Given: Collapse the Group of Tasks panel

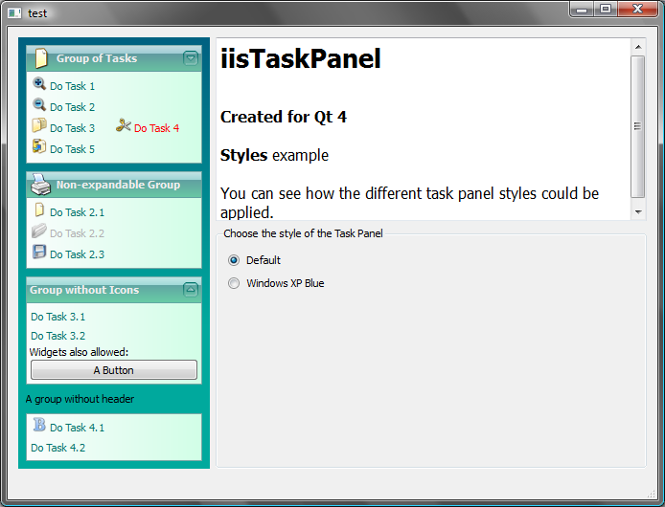Looking at the screenshot, I should (191, 58).
